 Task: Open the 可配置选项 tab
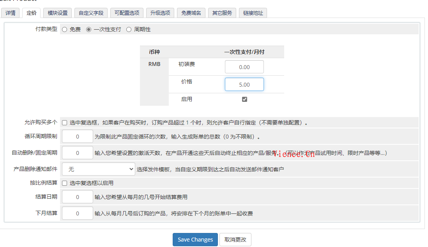click(127, 12)
